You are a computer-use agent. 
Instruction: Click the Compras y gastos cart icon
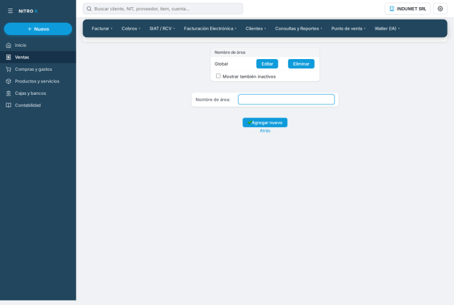8,69
